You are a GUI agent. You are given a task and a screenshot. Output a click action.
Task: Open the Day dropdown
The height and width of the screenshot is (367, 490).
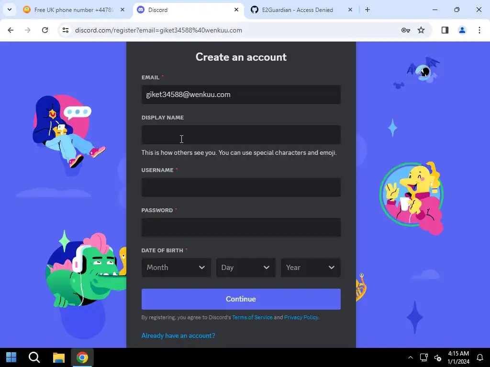[246, 268]
